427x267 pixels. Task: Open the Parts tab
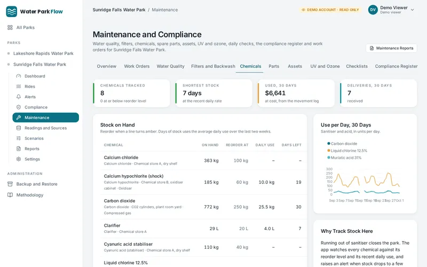tap(274, 66)
